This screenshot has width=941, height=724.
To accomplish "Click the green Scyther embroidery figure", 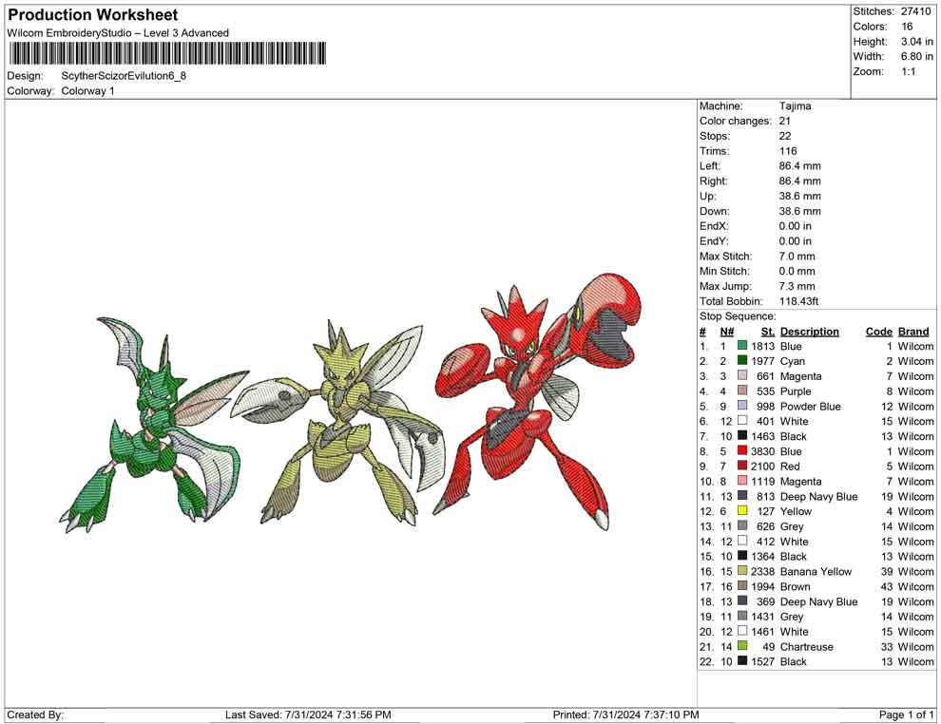I will [153, 426].
